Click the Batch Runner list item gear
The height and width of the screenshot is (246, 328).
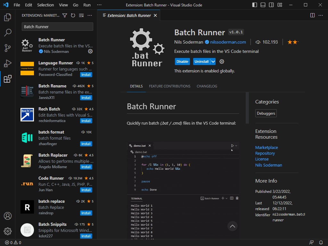pos(90,51)
